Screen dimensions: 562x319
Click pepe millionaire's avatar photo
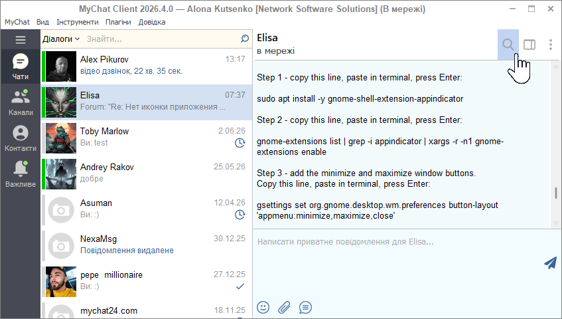[x=61, y=282]
